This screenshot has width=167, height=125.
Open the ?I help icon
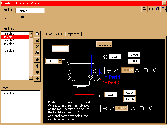157,9
